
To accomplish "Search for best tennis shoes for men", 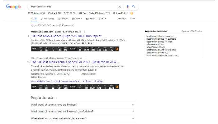I will (159, 42).
